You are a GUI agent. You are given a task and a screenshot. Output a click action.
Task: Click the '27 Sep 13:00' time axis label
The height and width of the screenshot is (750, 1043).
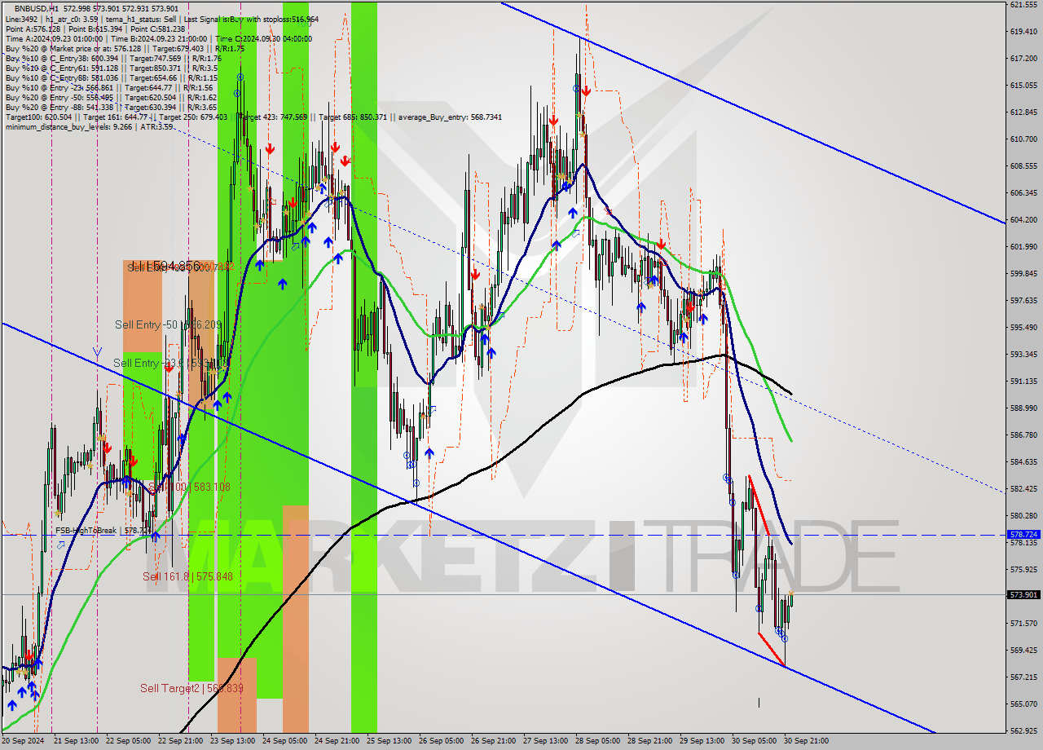click(545, 741)
